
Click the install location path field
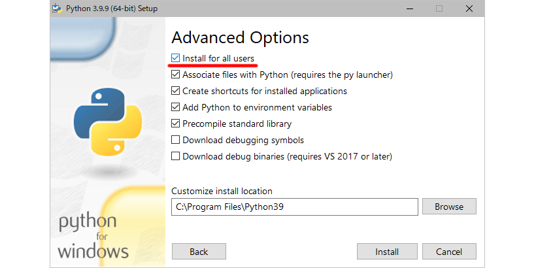click(294, 207)
